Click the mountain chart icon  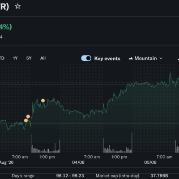pyautogui.click(x=131, y=58)
